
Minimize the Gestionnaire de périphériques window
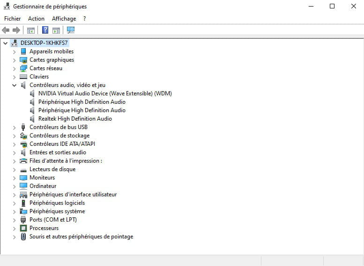click(x=311, y=6)
